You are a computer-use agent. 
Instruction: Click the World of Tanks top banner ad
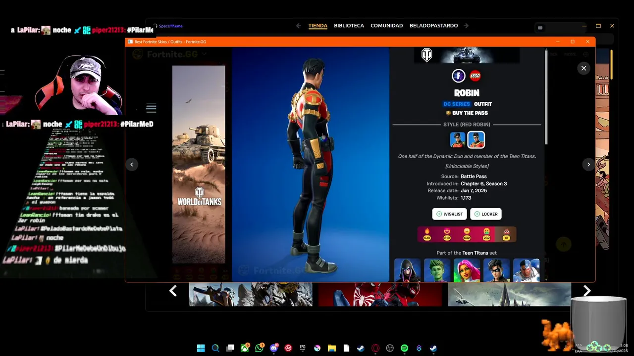[x=467, y=55]
